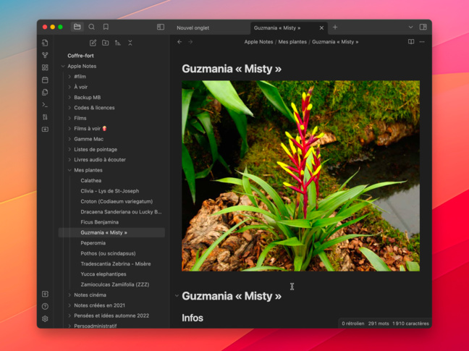Open the file explorer folder icon

coord(77,27)
